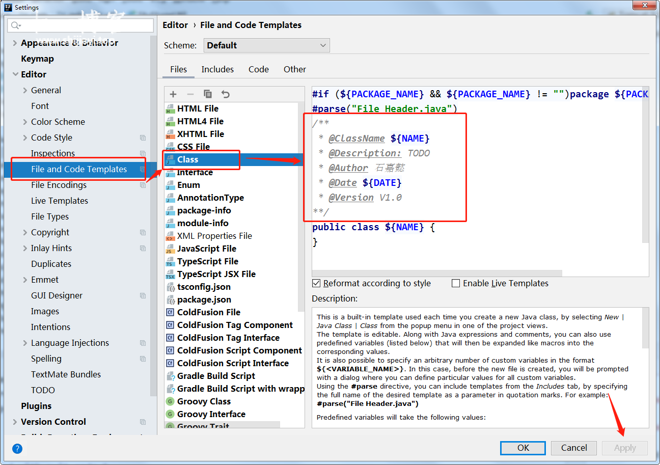Viewport: 660px width, 465px height.
Task: Click the Apply button
Action: [x=625, y=448]
